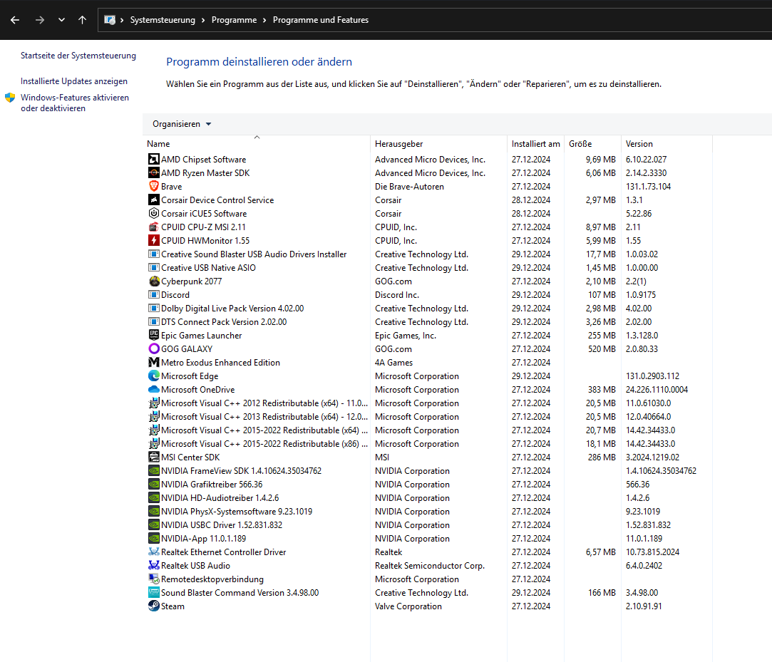Click the Brave browser lion icon
This screenshot has height=662, width=772.
coord(153,187)
